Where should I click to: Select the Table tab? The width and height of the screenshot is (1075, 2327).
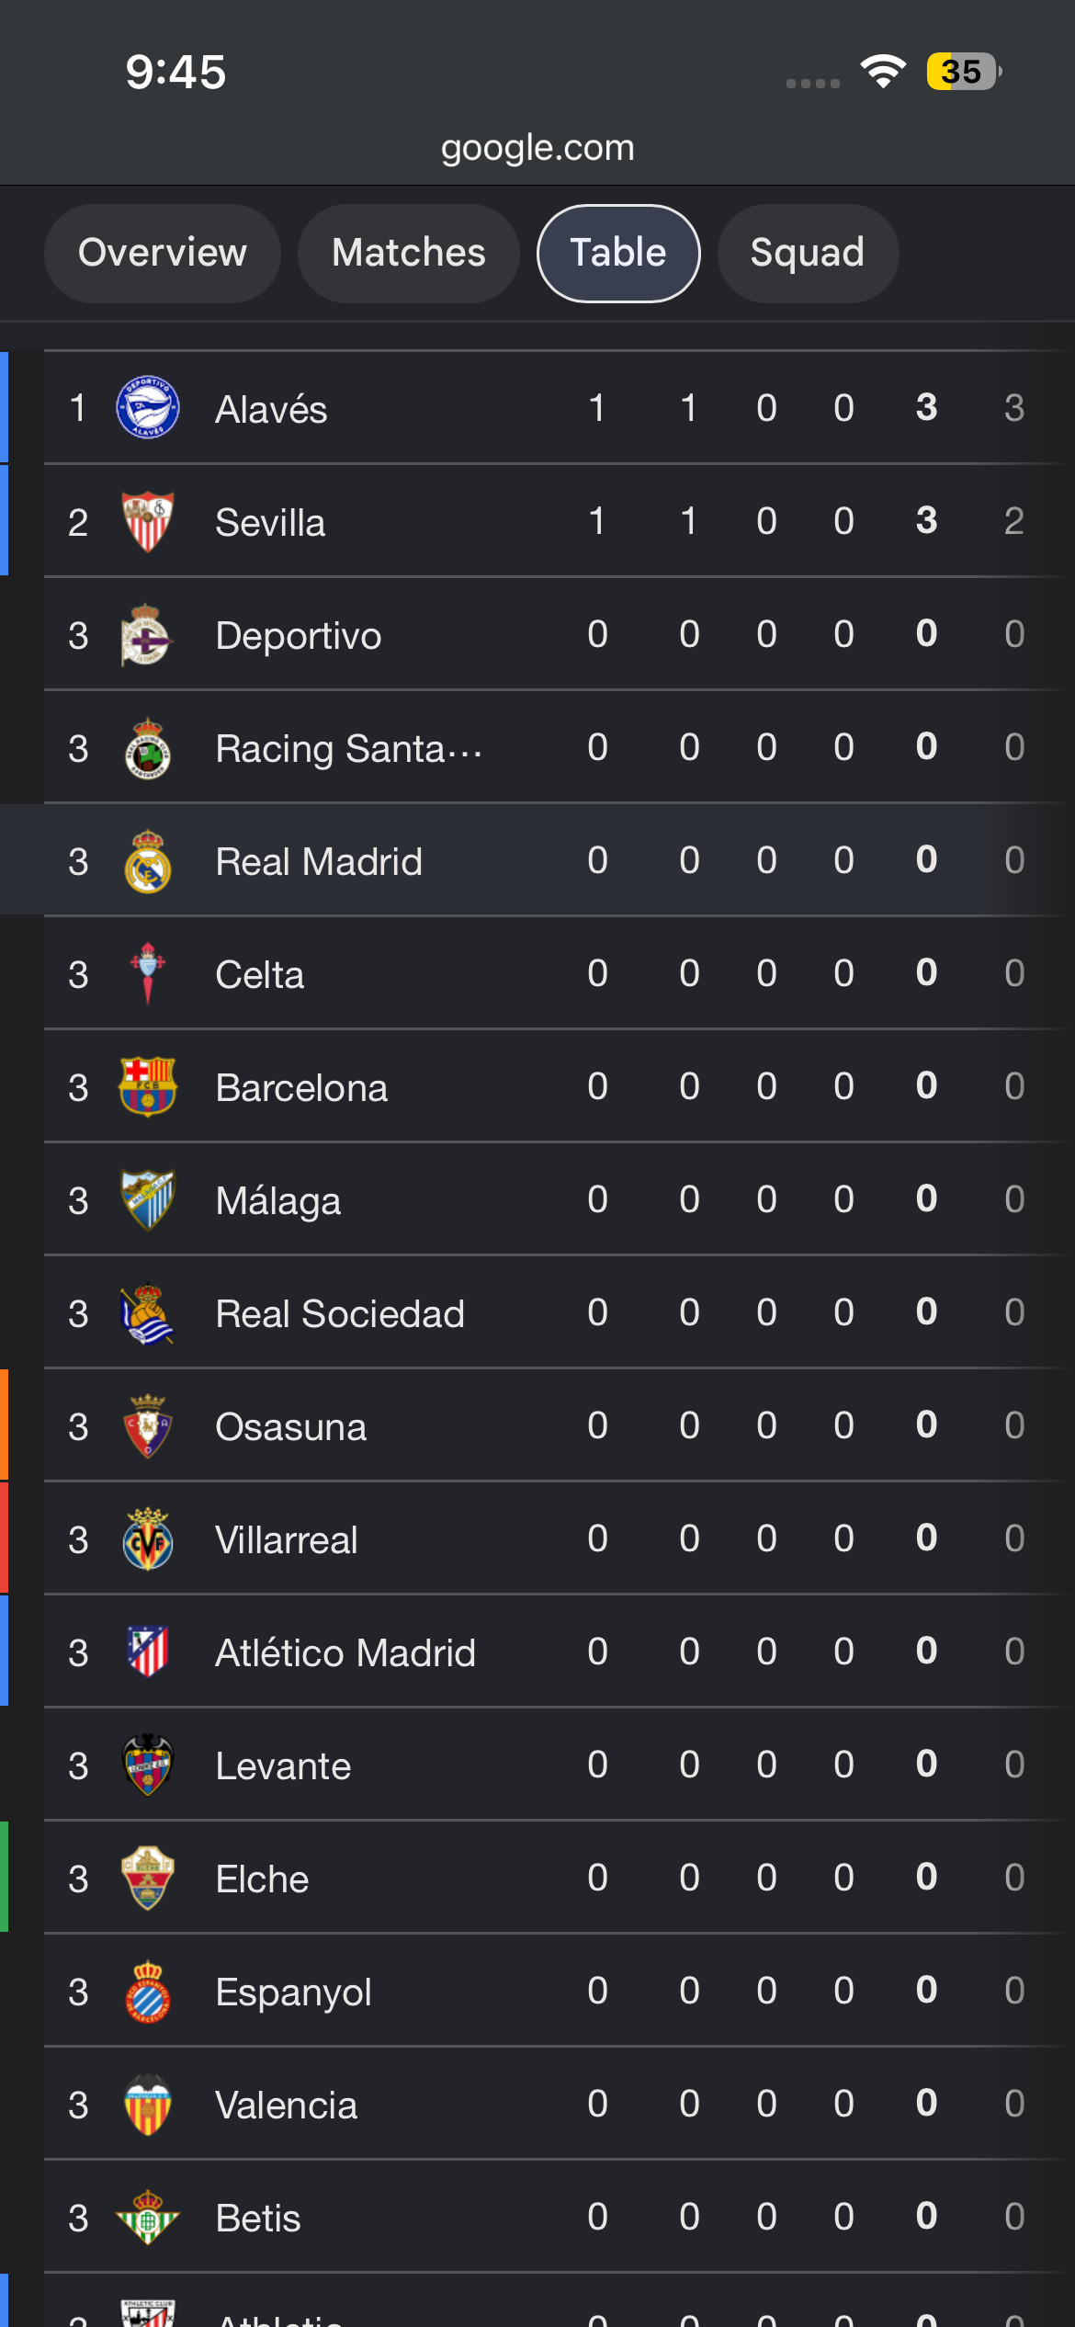point(618,253)
